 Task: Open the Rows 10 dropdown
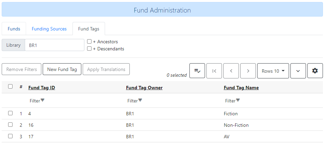click(x=273, y=71)
